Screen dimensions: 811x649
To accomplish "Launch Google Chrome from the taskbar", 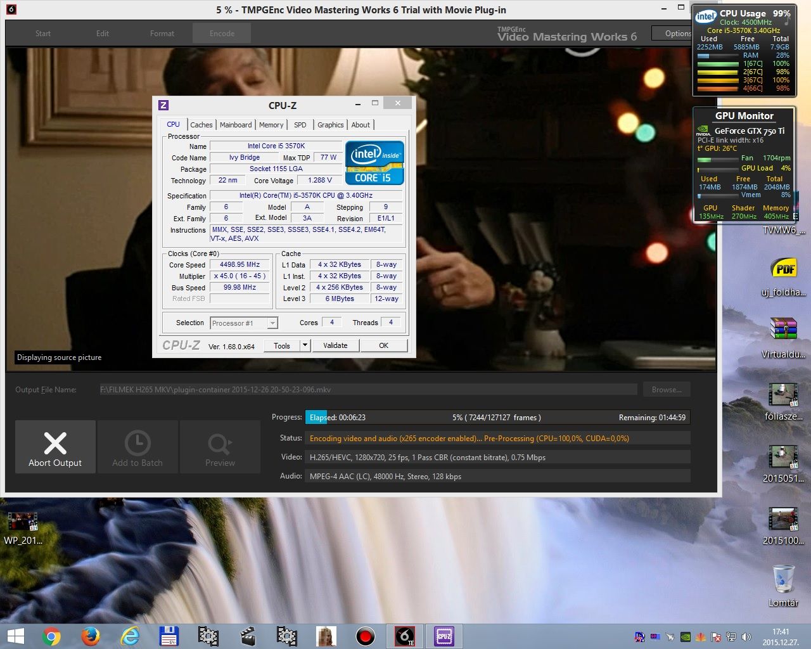I will coord(51,636).
